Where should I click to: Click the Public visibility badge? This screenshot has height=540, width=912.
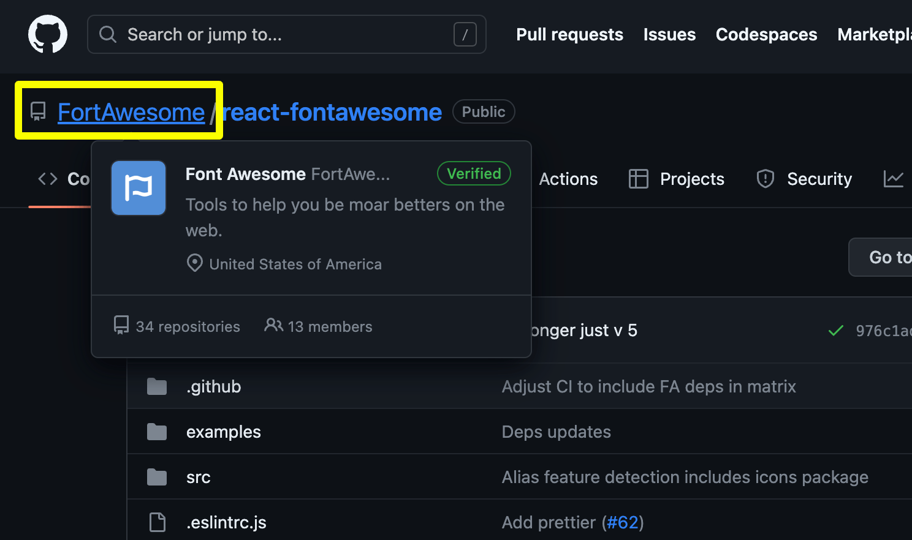484,111
